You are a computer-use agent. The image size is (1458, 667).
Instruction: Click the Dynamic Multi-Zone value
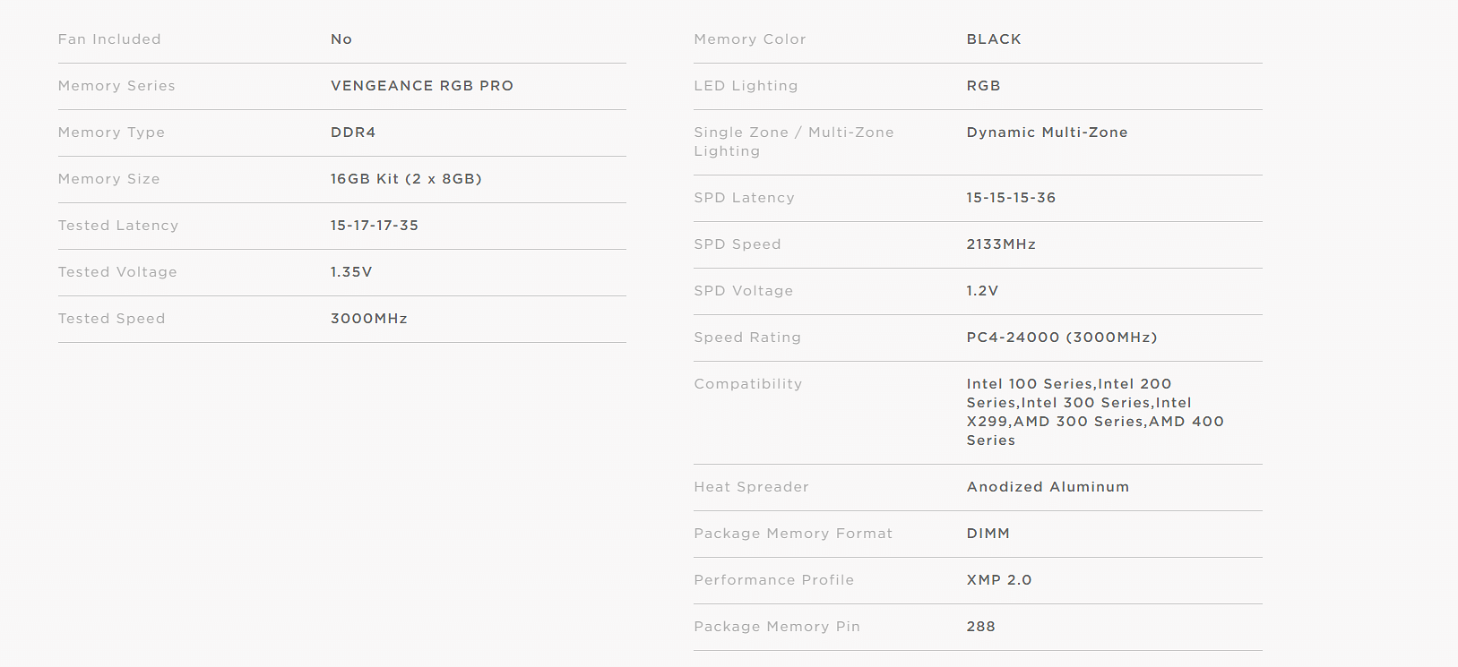coord(1047,133)
